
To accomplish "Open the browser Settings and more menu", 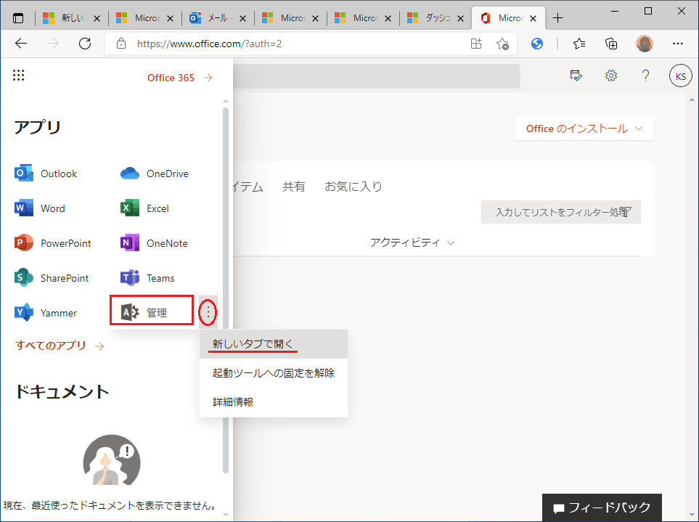I will 678,44.
